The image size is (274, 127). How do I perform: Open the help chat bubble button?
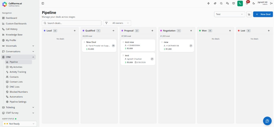coord(267,121)
